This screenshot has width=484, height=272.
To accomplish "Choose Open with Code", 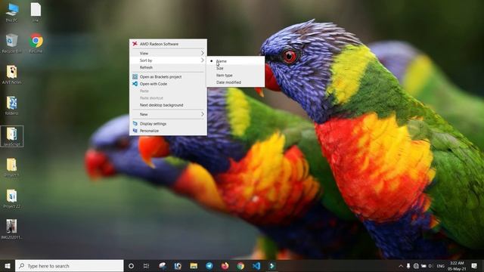I will pyautogui.click(x=168, y=84).
